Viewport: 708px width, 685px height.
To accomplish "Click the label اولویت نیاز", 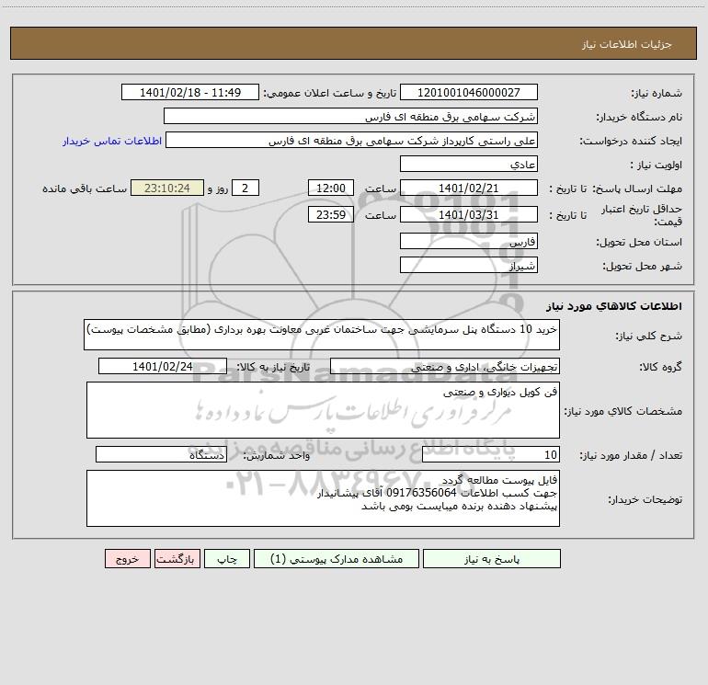I will 657,166.
